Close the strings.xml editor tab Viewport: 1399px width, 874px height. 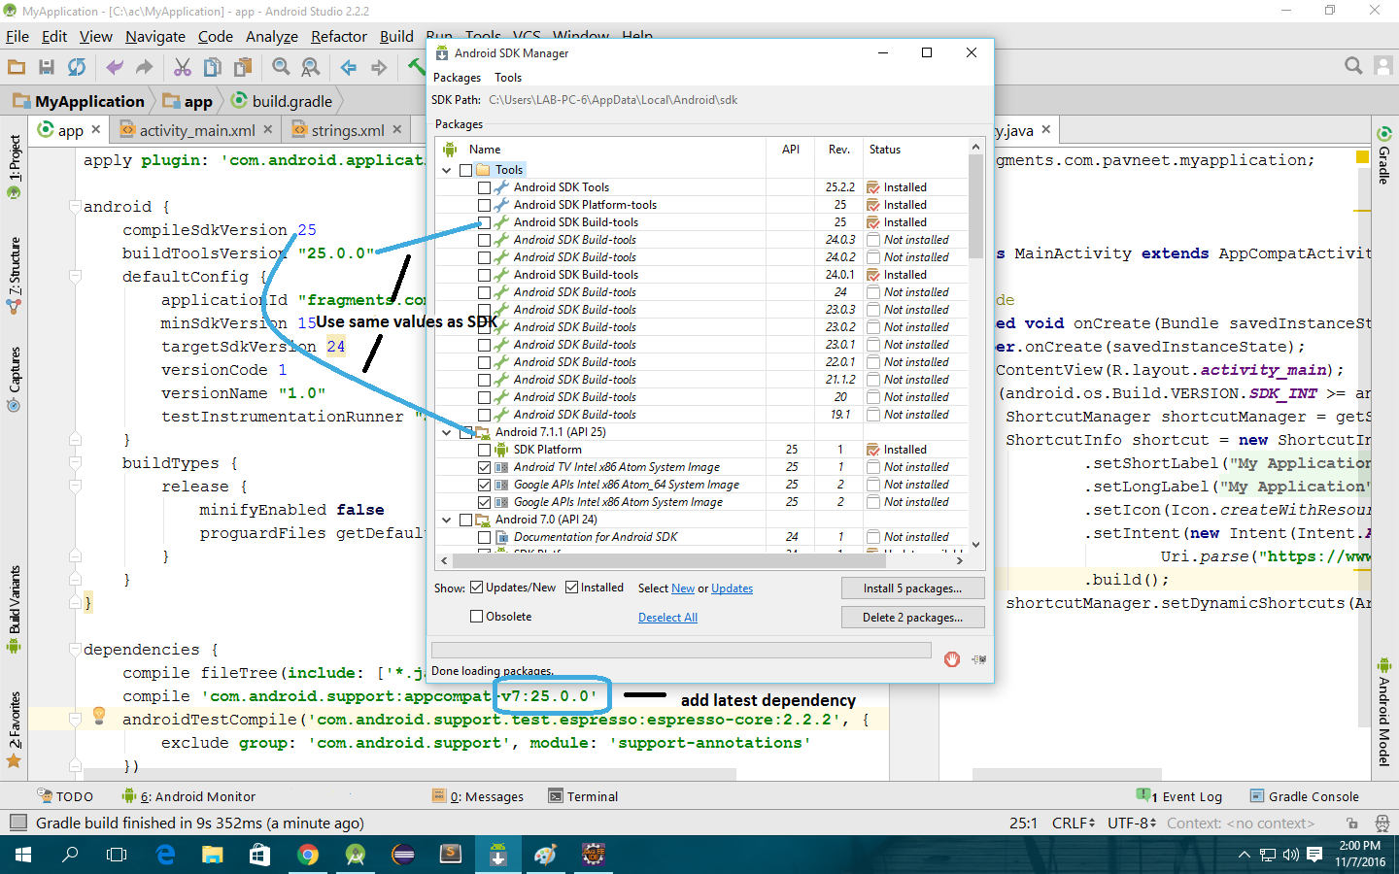(396, 129)
